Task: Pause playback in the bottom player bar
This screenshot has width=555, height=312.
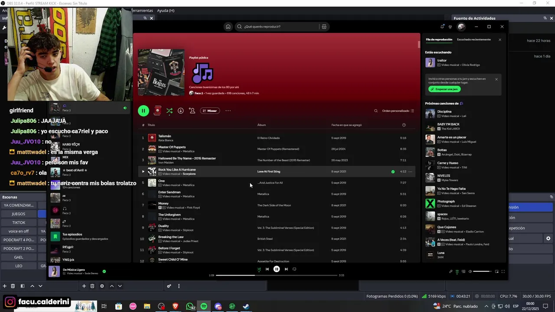Action: point(277,269)
